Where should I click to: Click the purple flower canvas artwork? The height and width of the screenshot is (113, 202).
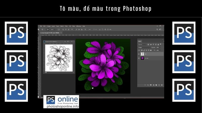tap(103, 66)
